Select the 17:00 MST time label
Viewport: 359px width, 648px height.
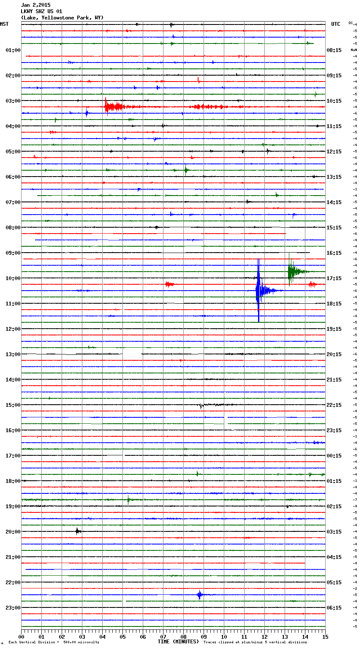(x=13, y=456)
